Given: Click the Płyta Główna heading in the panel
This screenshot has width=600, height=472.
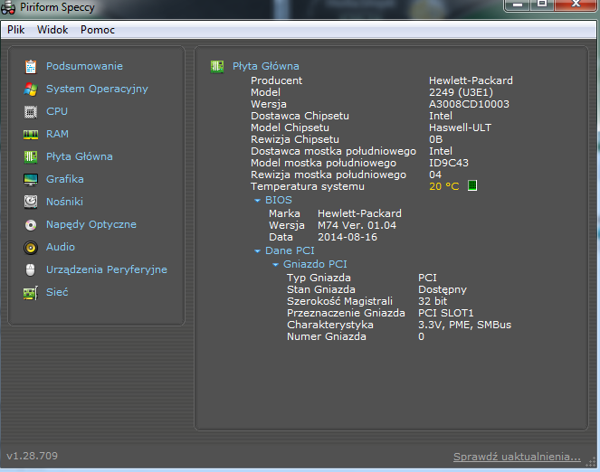Looking at the screenshot, I should click(x=266, y=66).
